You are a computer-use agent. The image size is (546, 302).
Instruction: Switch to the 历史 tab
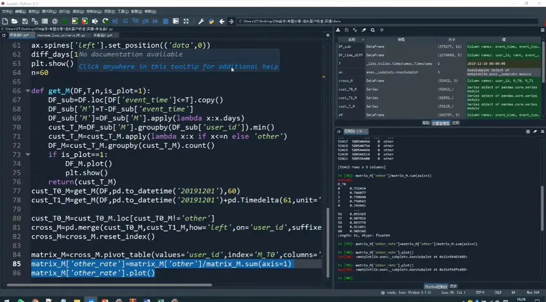coord(453,286)
